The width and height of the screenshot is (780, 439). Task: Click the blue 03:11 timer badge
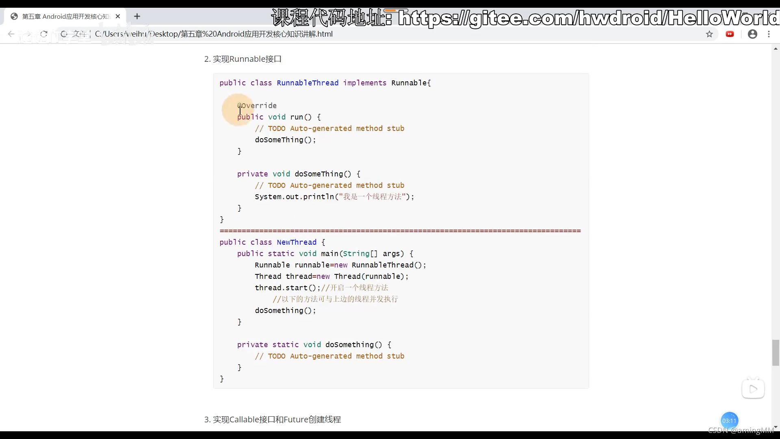[x=729, y=421]
